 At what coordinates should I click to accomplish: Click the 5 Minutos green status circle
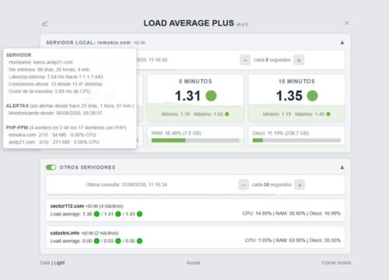211,96
